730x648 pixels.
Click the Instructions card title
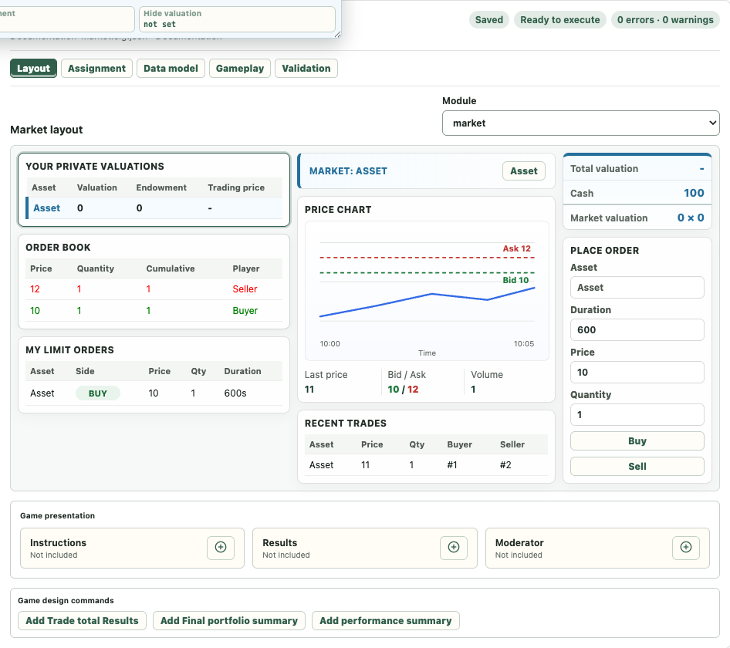[x=58, y=543]
